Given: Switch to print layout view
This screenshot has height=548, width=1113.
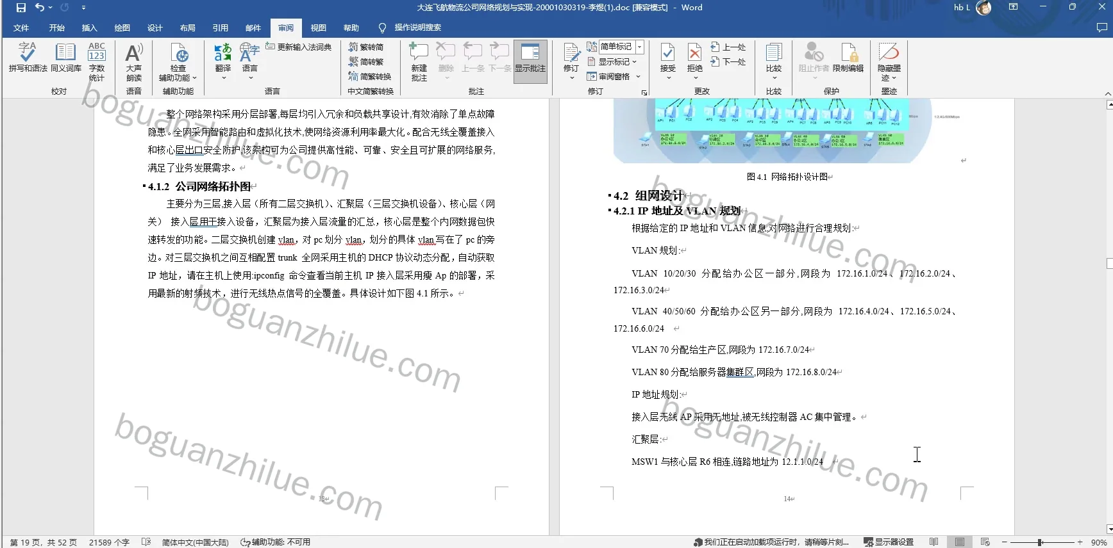Looking at the screenshot, I should [960, 542].
